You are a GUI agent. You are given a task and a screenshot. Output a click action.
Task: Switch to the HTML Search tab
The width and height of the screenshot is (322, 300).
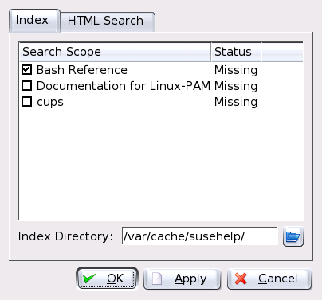pos(108,21)
